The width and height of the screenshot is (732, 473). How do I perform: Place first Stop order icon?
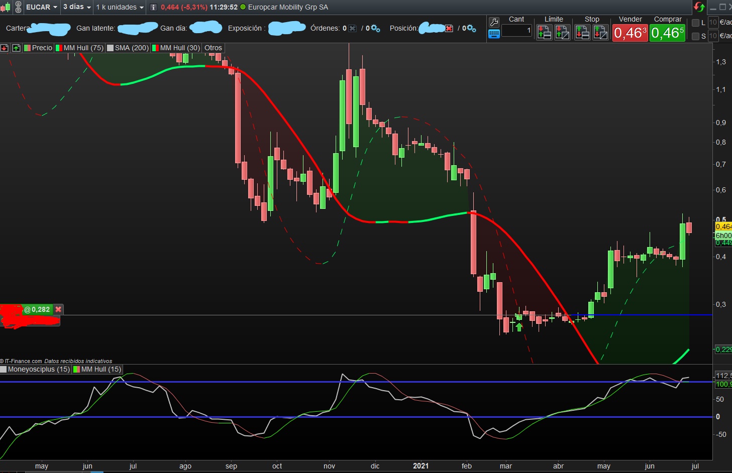pos(582,33)
